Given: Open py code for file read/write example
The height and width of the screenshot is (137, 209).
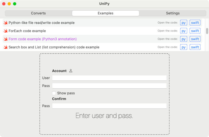Looking at the screenshot, I should [x=184, y=23].
